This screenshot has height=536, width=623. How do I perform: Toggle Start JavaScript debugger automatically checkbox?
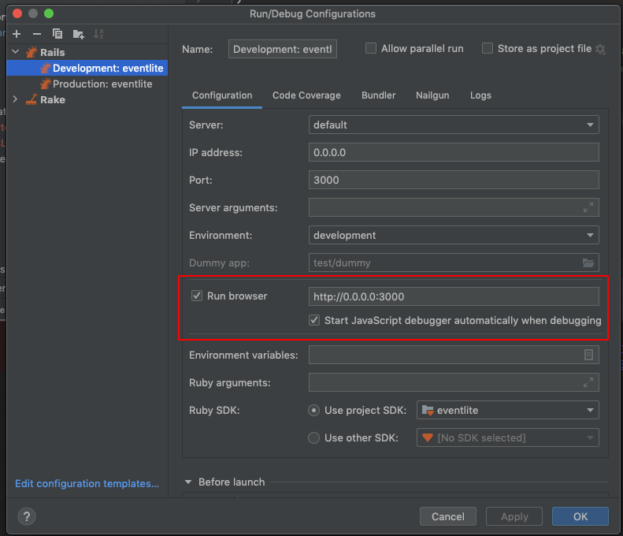click(x=314, y=321)
